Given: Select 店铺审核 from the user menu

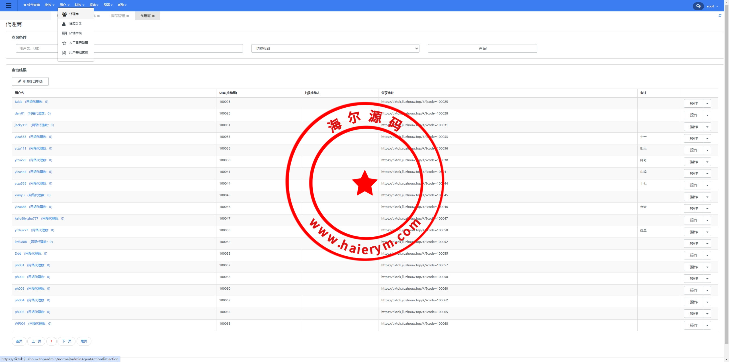Looking at the screenshot, I should point(75,33).
